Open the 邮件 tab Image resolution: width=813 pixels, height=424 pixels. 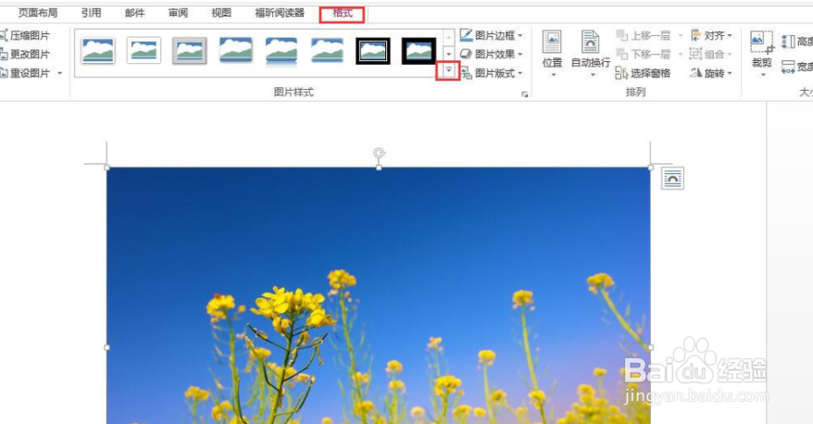click(135, 13)
